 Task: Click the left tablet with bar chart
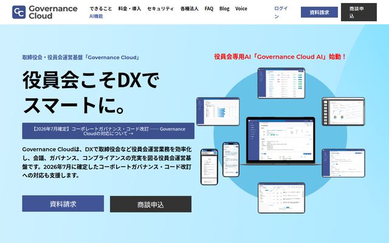coord(218,111)
